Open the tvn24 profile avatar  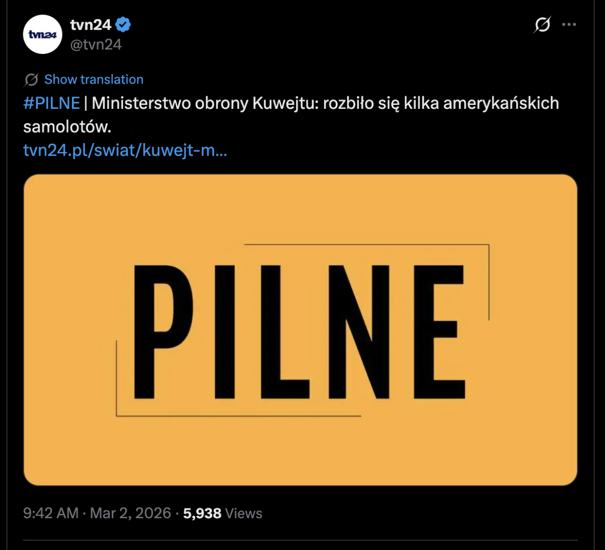[x=42, y=34]
